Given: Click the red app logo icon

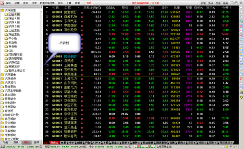Looking at the screenshot, I should click(2, 3).
